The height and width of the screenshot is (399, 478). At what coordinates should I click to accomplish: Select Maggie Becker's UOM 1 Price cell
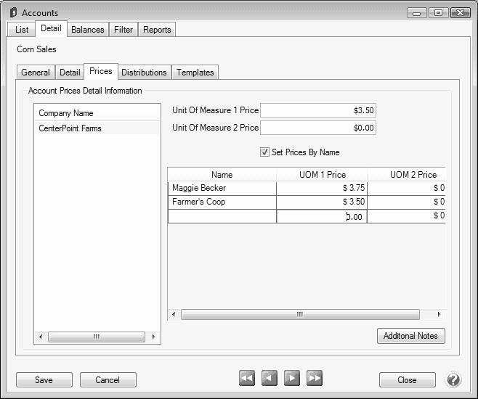321,188
